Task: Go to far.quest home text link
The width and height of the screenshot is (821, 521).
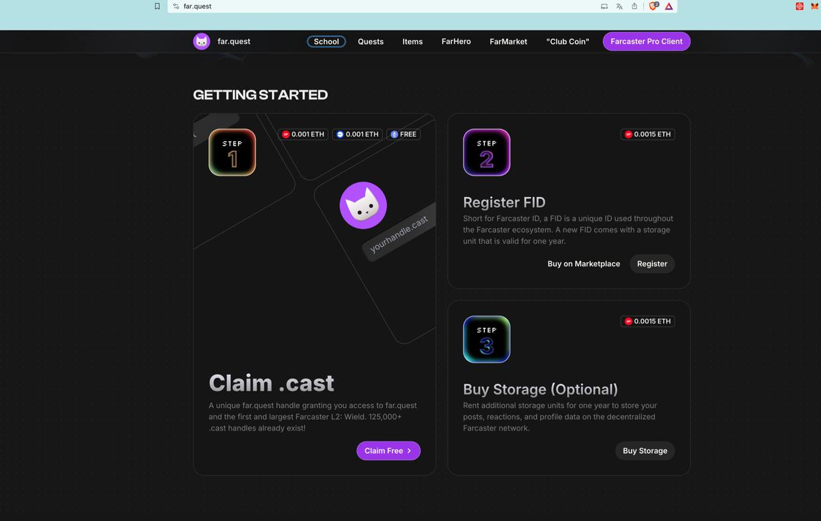Action: pos(233,41)
